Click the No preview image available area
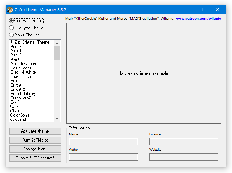Viewport: 232px width, 173px height. pos(144,73)
